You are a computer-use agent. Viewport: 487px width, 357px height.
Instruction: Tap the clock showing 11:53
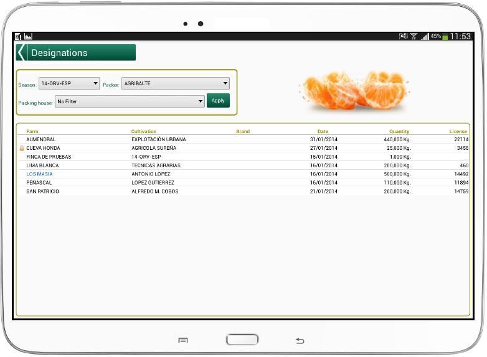coord(460,36)
